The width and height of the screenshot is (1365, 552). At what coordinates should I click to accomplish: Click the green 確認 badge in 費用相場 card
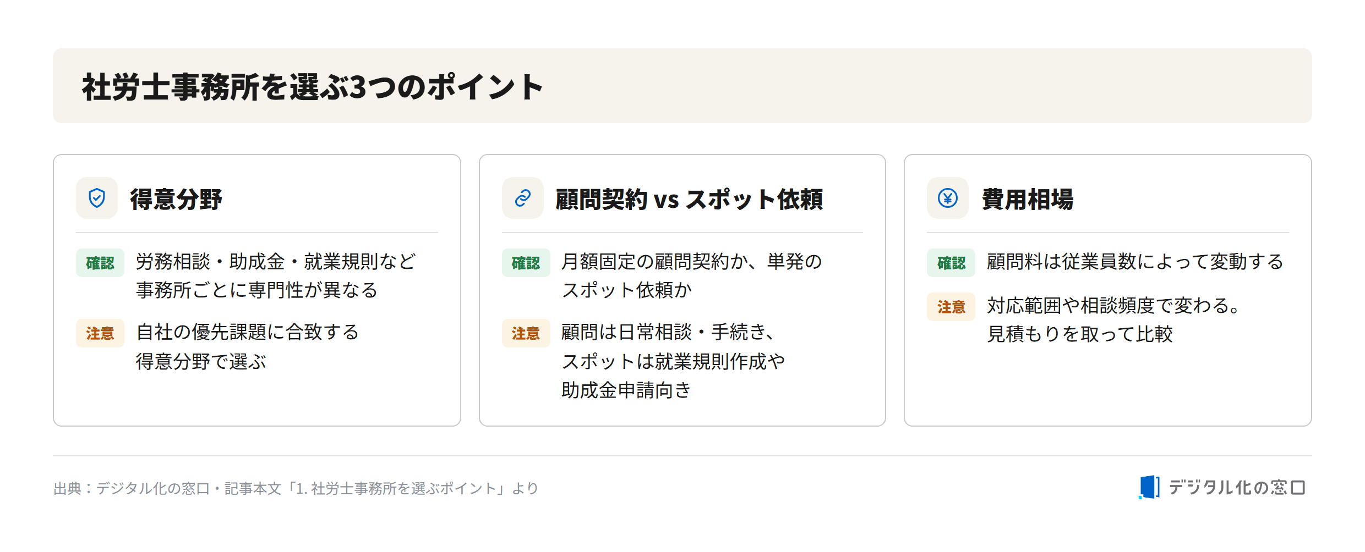pyautogui.click(x=951, y=263)
